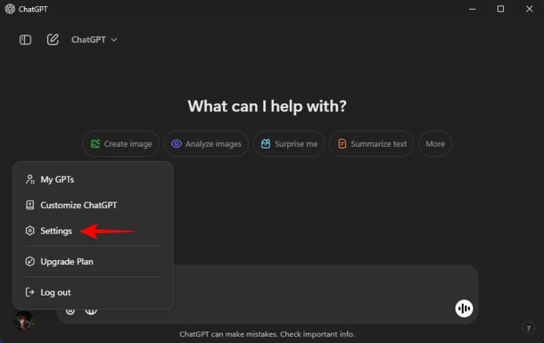This screenshot has width=544, height=343.
Task: Pick the Surprise me suggestion
Action: click(289, 144)
